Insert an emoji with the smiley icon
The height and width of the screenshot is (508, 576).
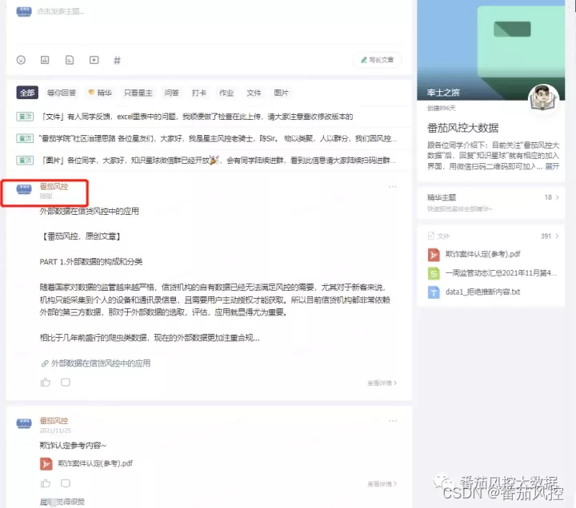click(x=21, y=60)
